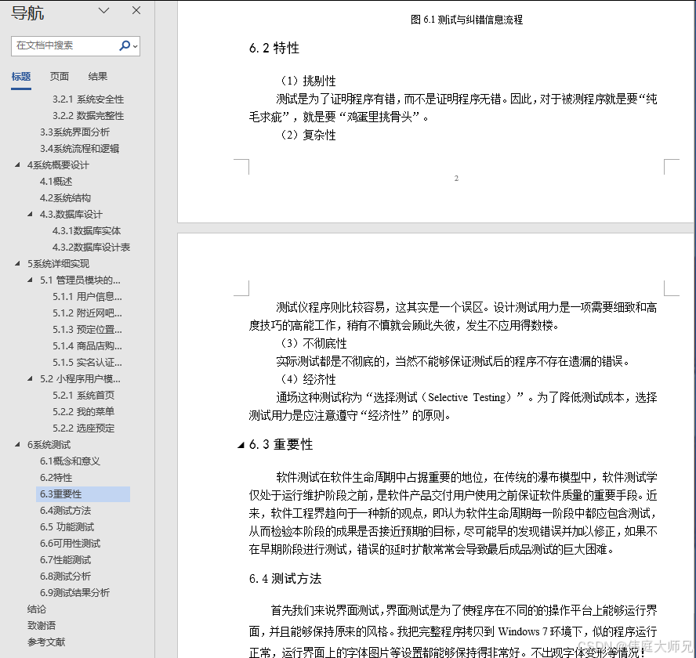Go to 3.3系统界面分析 heading
This screenshot has width=696, height=658.
coord(74,132)
